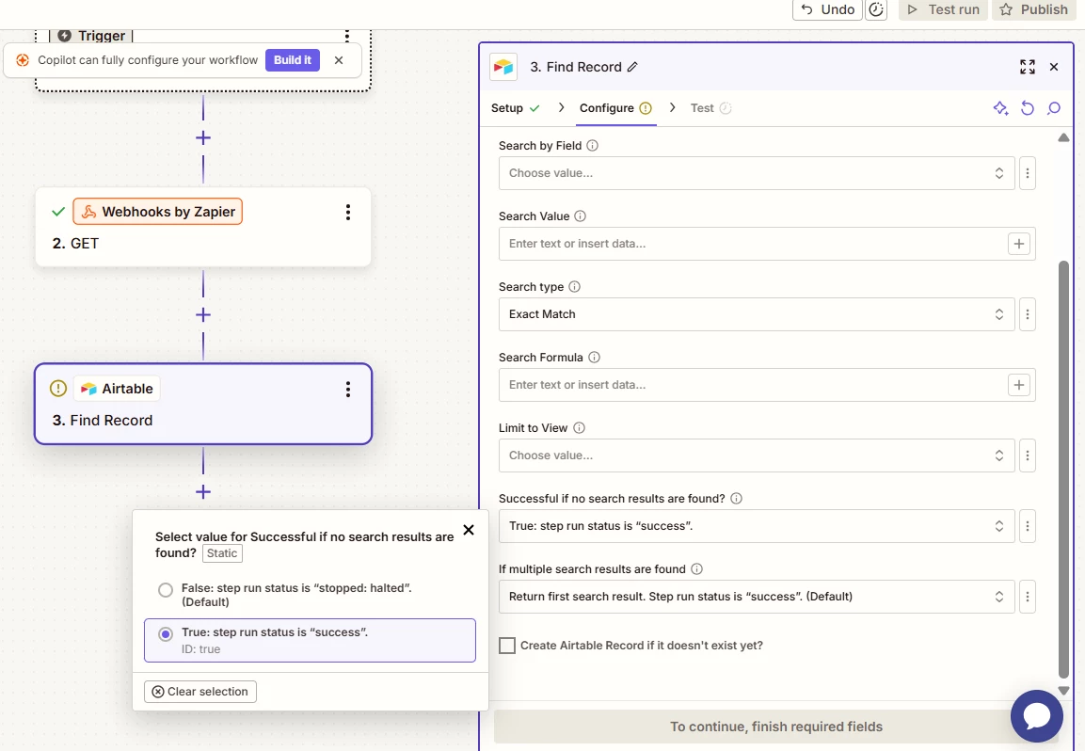Open Trigger step options menu
The width and height of the screenshot is (1085, 751).
(x=346, y=36)
